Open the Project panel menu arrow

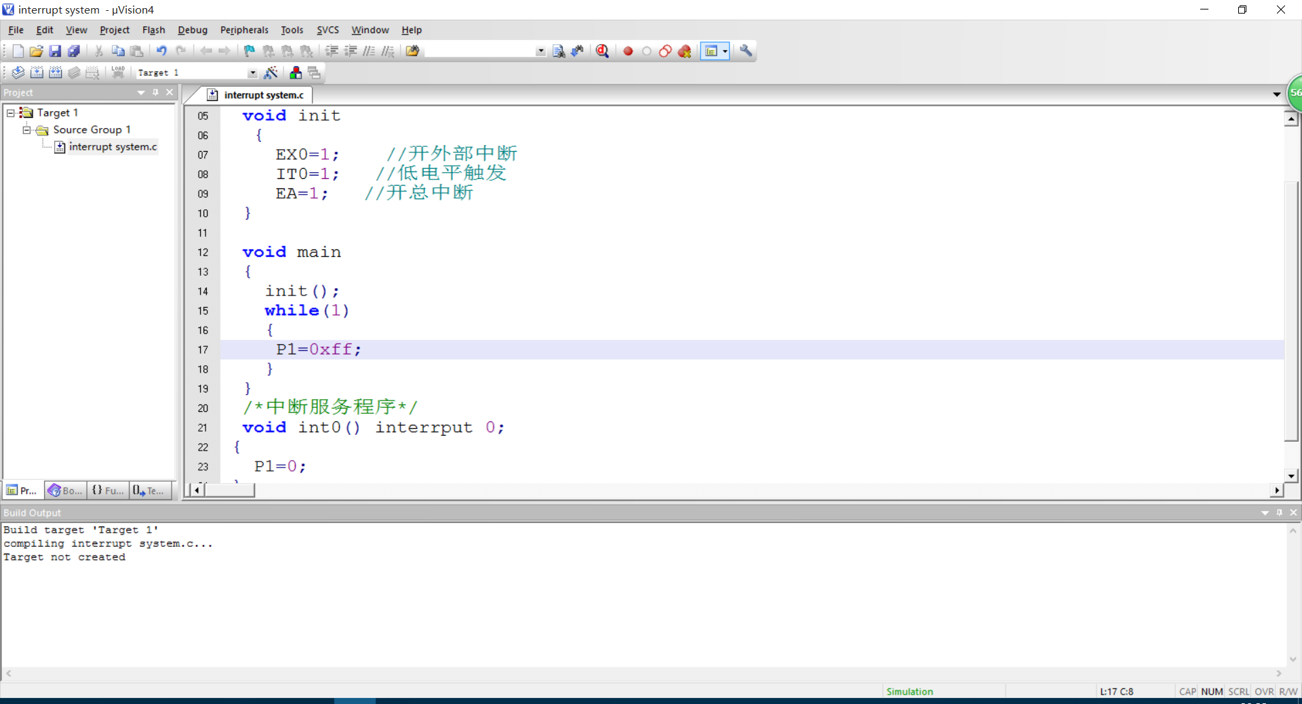141,92
